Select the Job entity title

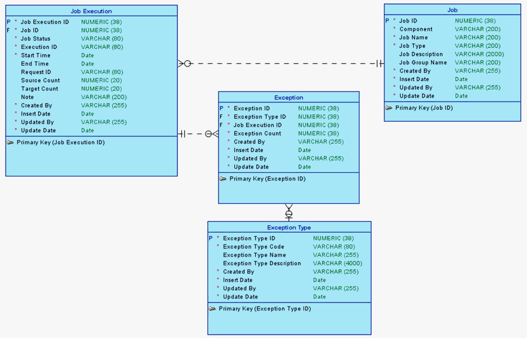click(x=452, y=10)
